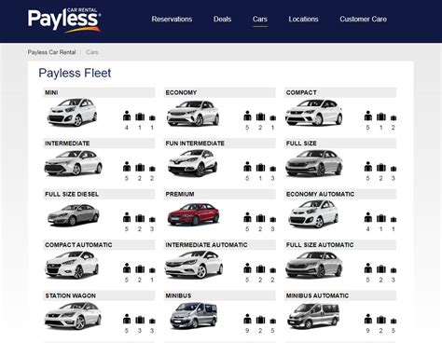Click the FUN INTERMEDIATE category header

pos(220,144)
